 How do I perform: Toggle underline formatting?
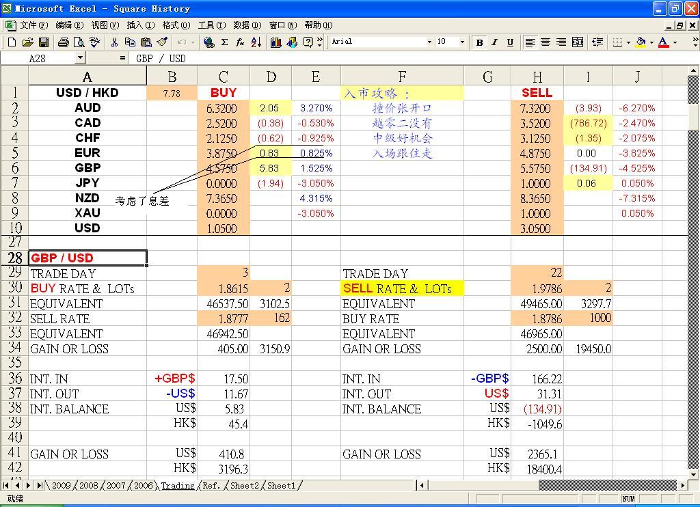tap(510, 42)
